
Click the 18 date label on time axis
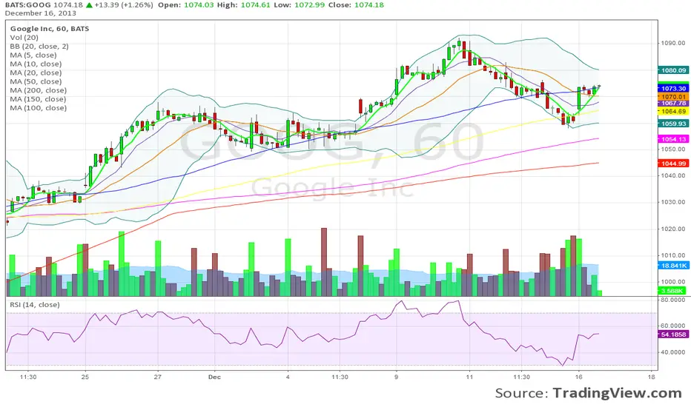(652, 377)
